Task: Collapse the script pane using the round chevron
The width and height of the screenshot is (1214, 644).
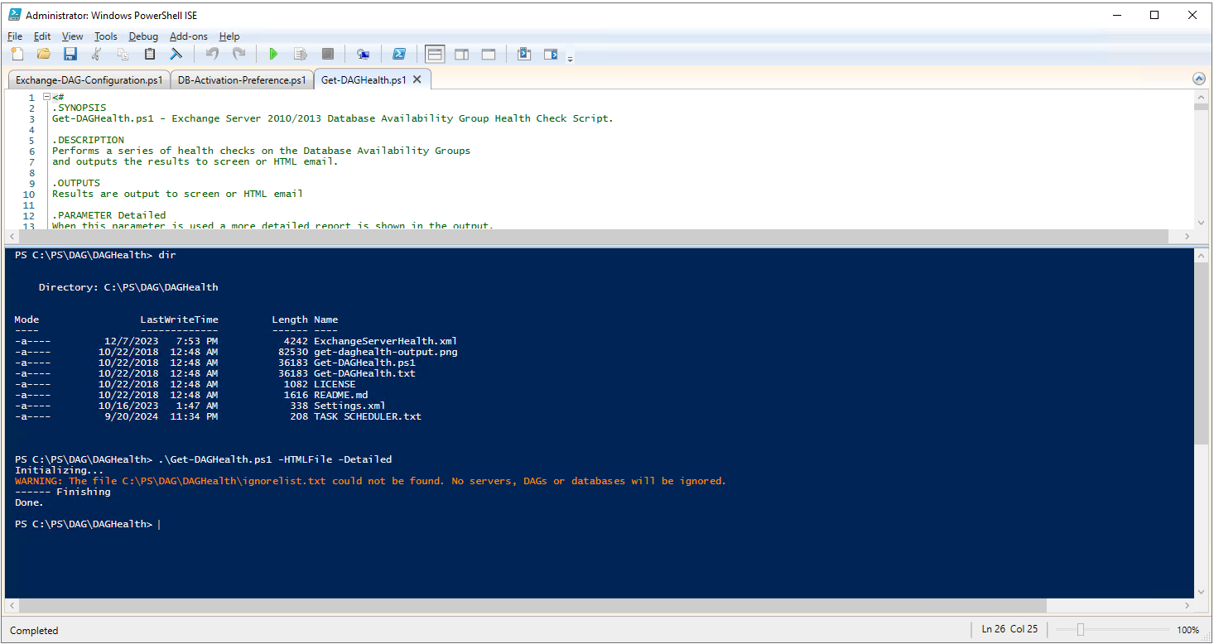Action: tap(1199, 79)
